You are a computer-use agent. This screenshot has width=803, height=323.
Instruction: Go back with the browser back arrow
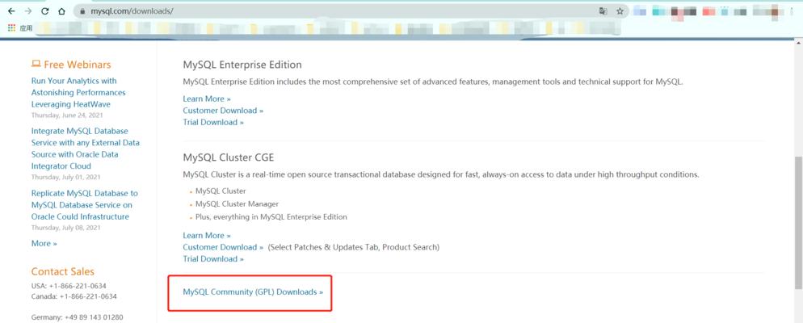click(11, 10)
